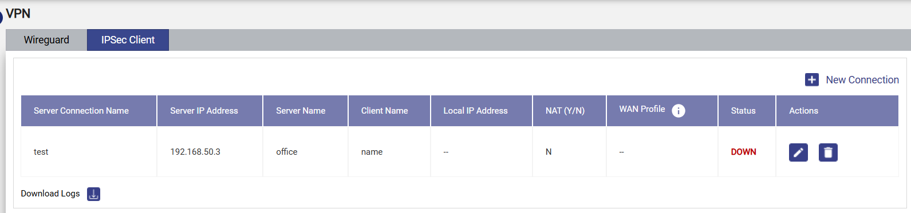Click the New Connection link
Viewport: 911px width, 213px height.
coord(862,80)
